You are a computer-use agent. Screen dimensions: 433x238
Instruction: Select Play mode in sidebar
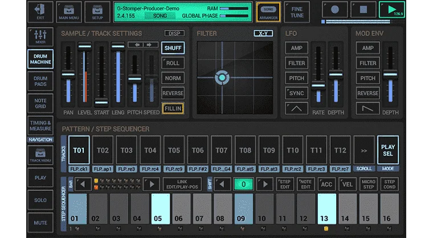pos(40,178)
